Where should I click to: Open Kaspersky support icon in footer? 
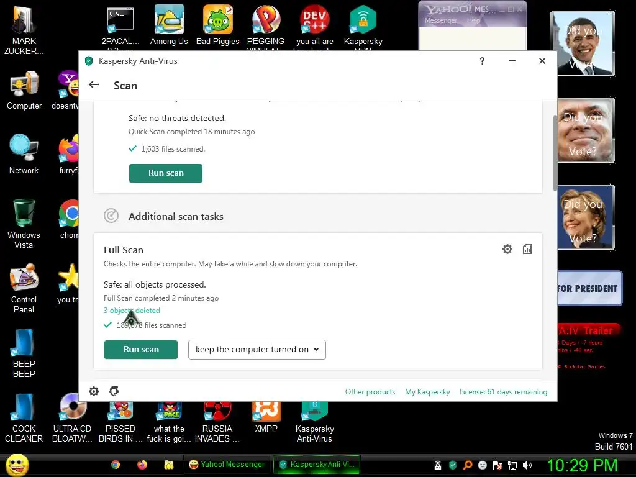click(114, 391)
